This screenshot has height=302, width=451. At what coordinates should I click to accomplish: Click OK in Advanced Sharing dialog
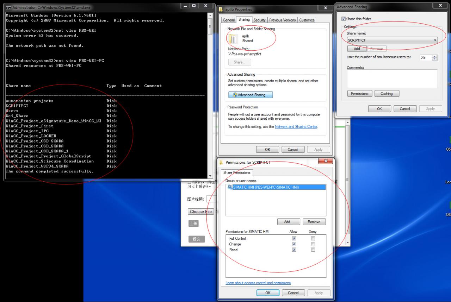(x=379, y=109)
